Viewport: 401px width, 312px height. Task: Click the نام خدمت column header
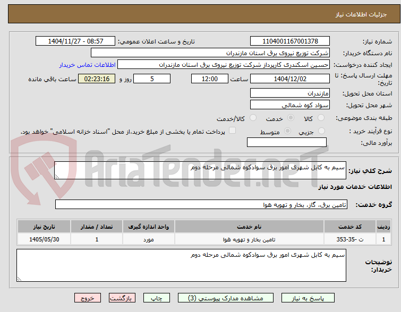tap(249, 227)
